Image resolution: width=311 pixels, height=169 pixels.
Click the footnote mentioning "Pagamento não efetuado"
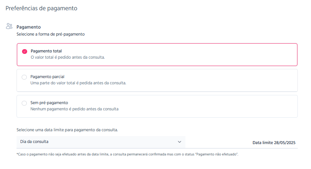tap(127, 154)
